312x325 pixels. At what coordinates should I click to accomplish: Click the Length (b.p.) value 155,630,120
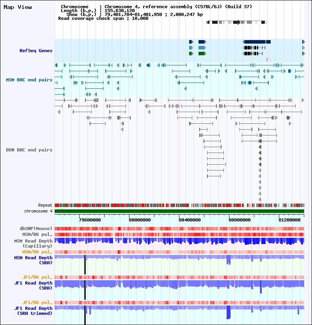pyautogui.click(x=119, y=11)
